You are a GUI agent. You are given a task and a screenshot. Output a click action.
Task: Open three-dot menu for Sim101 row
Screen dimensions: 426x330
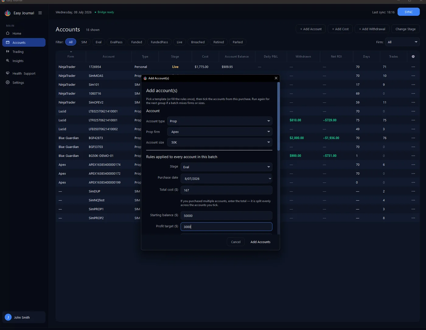[x=413, y=84]
